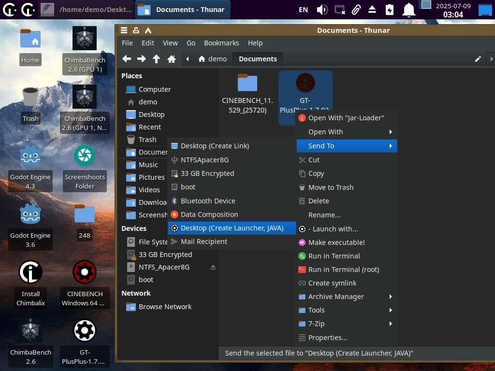The width and height of the screenshot is (495, 371).
Task: Open the Bookmarks menu
Action: [221, 43]
